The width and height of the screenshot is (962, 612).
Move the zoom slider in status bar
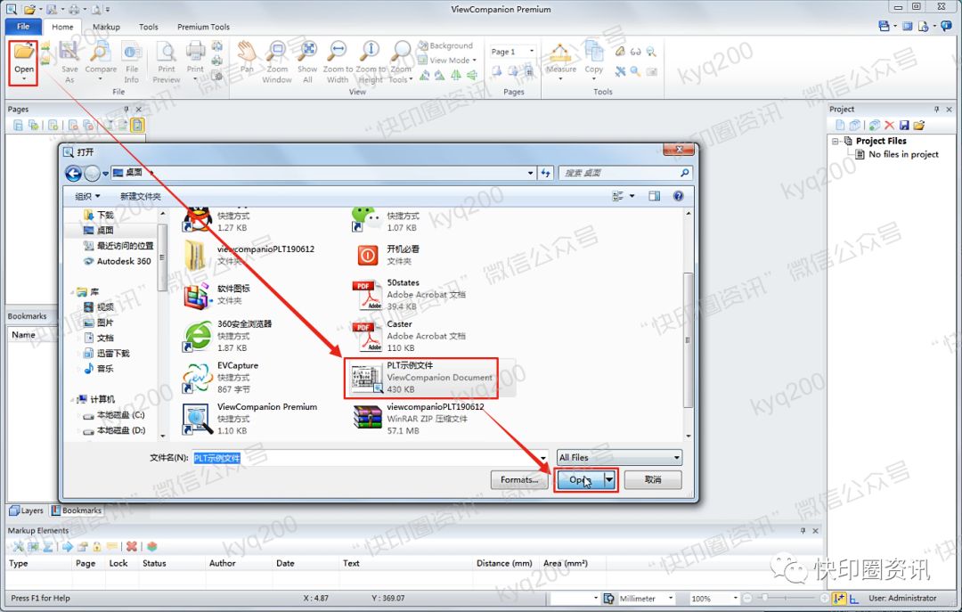pyautogui.click(x=764, y=597)
